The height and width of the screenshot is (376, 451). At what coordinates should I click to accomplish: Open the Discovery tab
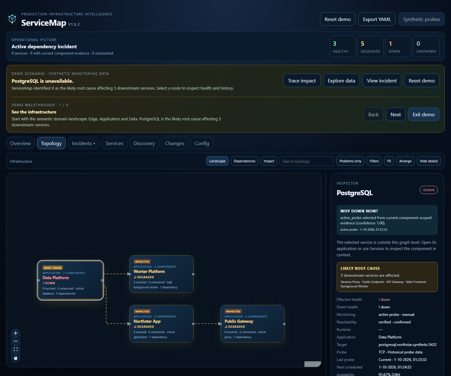coord(144,143)
